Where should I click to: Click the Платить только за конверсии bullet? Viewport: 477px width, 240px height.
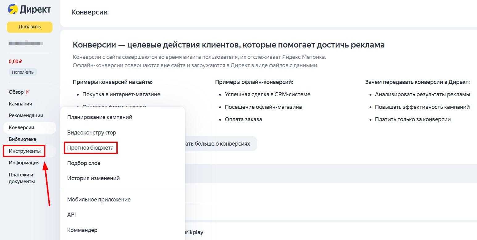coord(413,119)
